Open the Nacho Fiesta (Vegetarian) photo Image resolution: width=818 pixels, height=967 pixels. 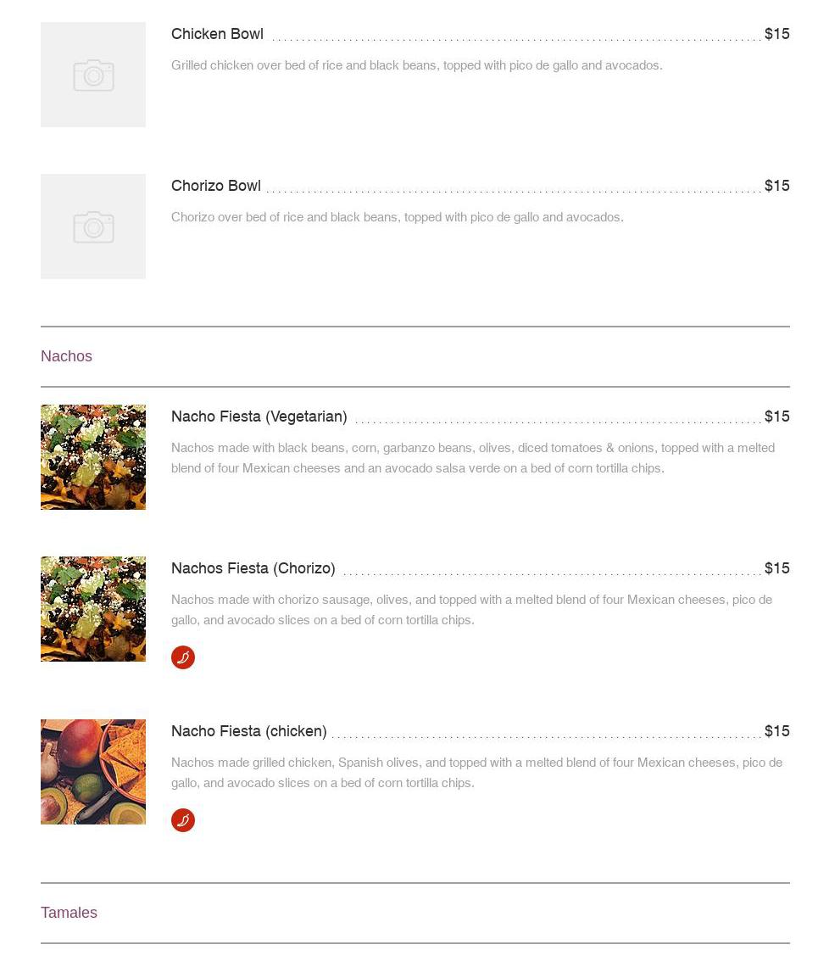click(93, 457)
